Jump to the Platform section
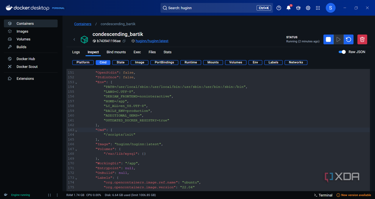This screenshot has height=199, width=375. (x=83, y=62)
